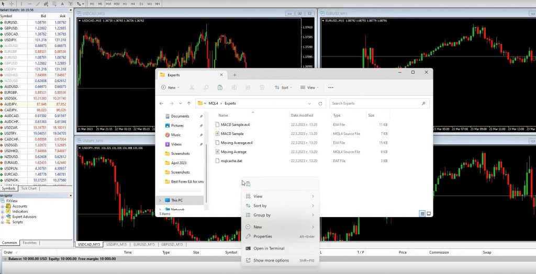This screenshot has height=274, width=536.
Task: Switch timeframe to M30
Action: (x=117, y=4)
